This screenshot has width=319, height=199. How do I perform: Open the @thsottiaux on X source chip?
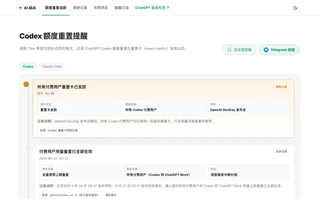[70, 195]
